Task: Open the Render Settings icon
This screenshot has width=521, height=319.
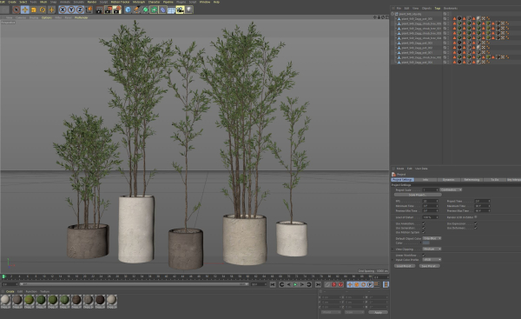Action: pyautogui.click(x=117, y=10)
